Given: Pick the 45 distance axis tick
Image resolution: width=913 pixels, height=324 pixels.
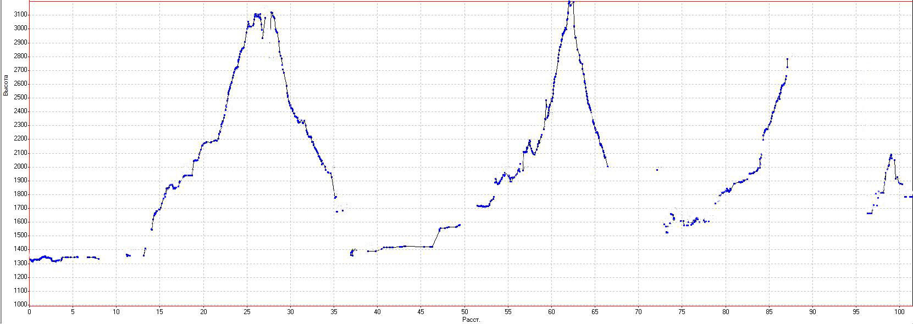Looking at the screenshot, I should (x=420, y=312).
